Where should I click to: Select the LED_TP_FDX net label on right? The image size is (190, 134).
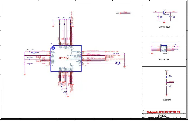tap(110, 56)
